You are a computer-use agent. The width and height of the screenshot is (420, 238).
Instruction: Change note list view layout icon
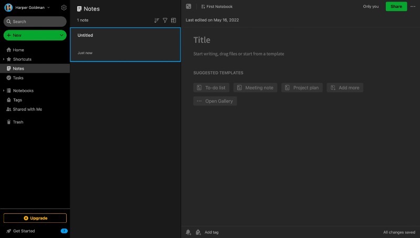tap(174, 20)
